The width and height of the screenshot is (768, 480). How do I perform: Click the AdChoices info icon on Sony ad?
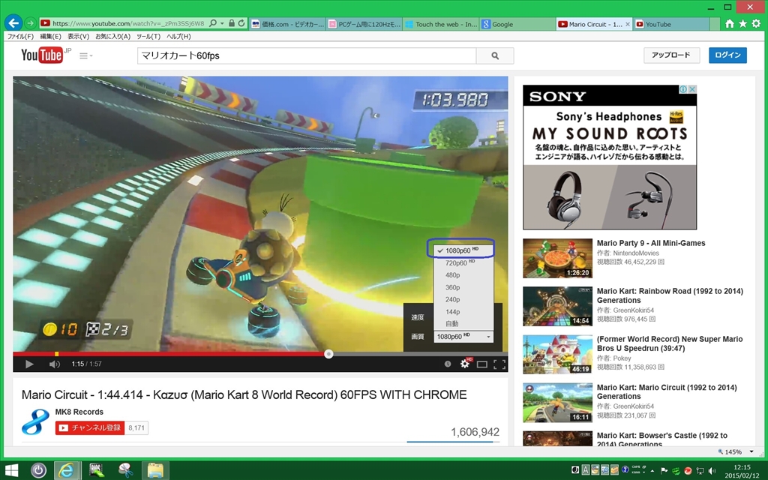tap(682, 89)
